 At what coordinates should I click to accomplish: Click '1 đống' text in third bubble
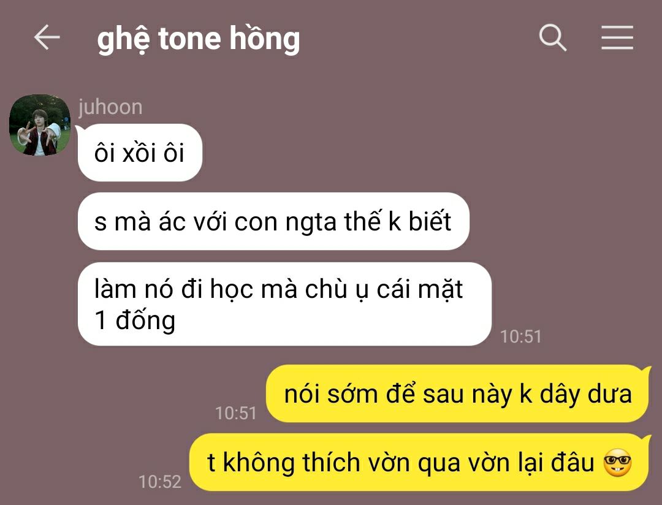(x=135, y=321)
